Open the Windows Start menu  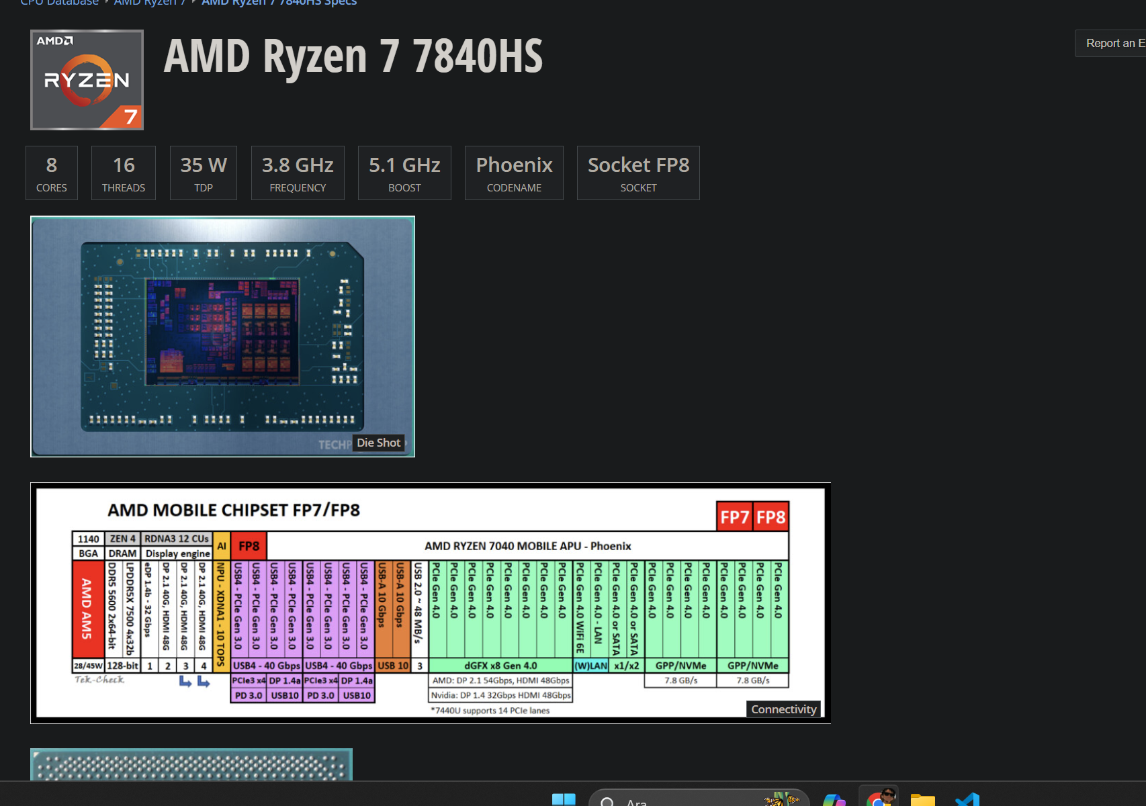[564, 799]
